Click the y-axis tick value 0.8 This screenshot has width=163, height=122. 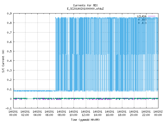pos(9,23)
